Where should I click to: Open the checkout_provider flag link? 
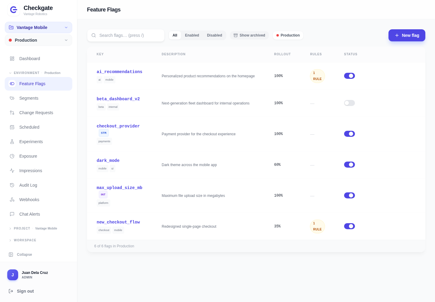click(118, 126)
